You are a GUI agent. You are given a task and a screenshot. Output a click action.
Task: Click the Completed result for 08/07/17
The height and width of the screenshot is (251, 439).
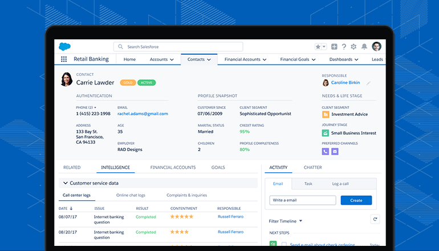click(146, 217)
